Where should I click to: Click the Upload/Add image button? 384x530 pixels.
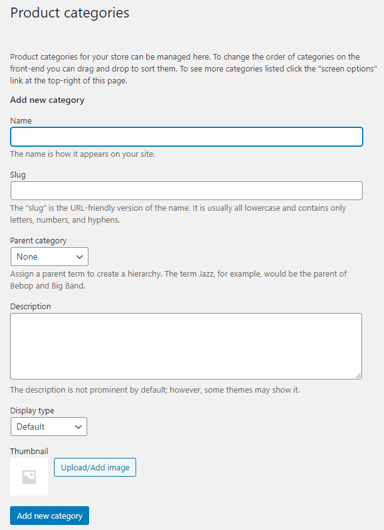click(x=95, y=467)
